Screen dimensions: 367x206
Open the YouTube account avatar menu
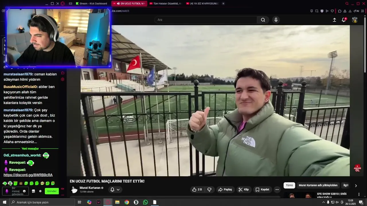click(355, 20)
